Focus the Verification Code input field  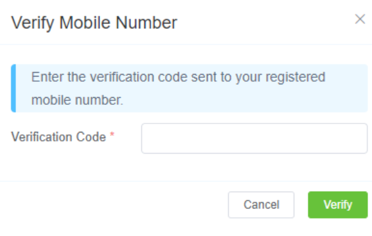(254, 138)
